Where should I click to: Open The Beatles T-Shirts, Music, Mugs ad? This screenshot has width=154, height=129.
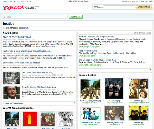pos(97,60)
